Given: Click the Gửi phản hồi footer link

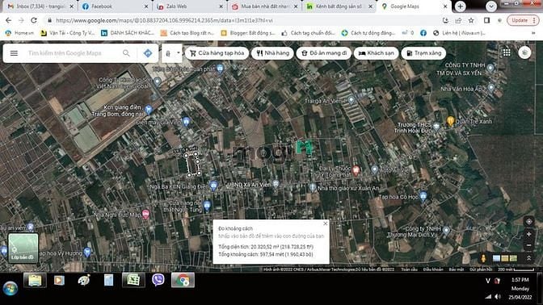Looking at the screenshot, I should (x=481, y=269).
